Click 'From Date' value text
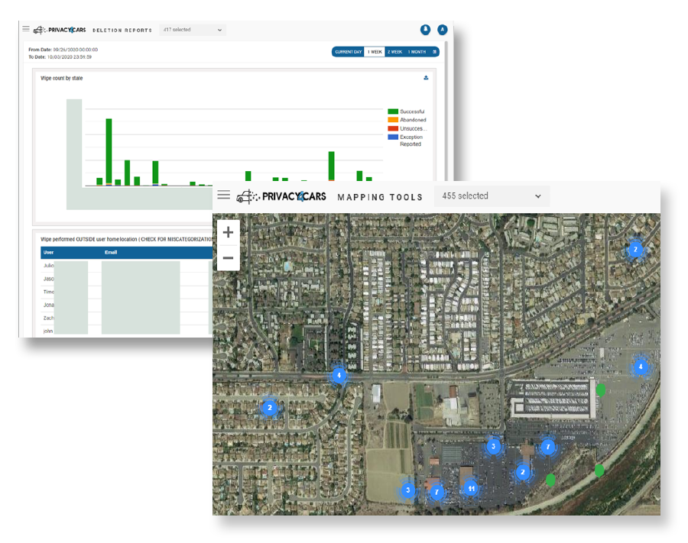This screenshot has width=688, height=543. click(76, 50)
